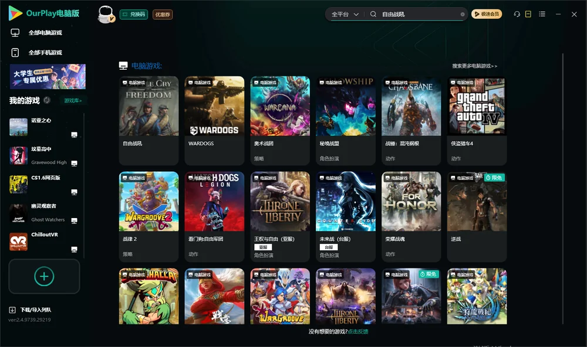Open the 优惠券 coupon button
Viewport: 587px width, 347px height.
(x=163, y=14)
